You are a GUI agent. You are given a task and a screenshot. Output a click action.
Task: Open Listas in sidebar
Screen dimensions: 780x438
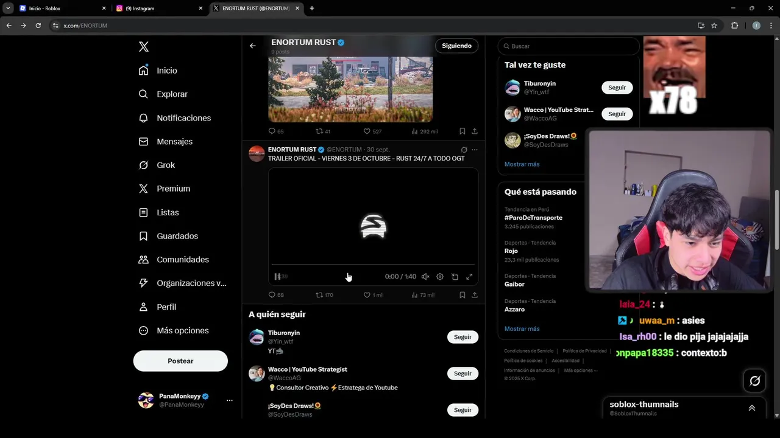point(158,212)
